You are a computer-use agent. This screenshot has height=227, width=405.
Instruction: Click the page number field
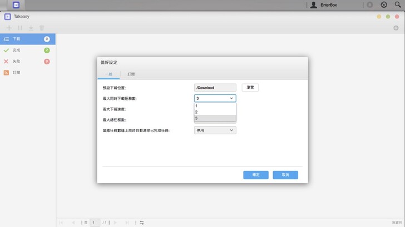coord(95,223)
